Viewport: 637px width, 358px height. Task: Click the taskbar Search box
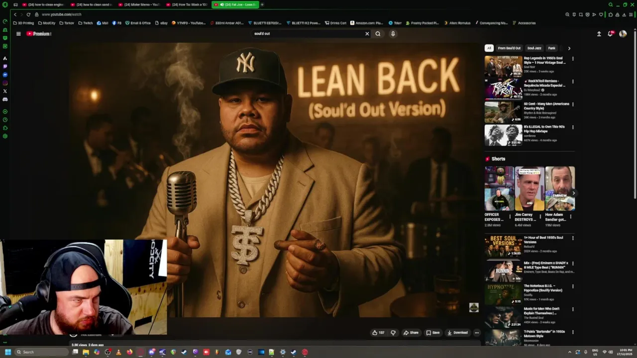pos(41,352)
